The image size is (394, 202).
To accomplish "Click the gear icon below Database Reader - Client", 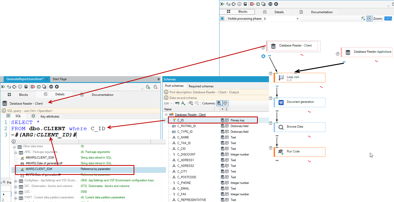I will (x=263, y=56).
